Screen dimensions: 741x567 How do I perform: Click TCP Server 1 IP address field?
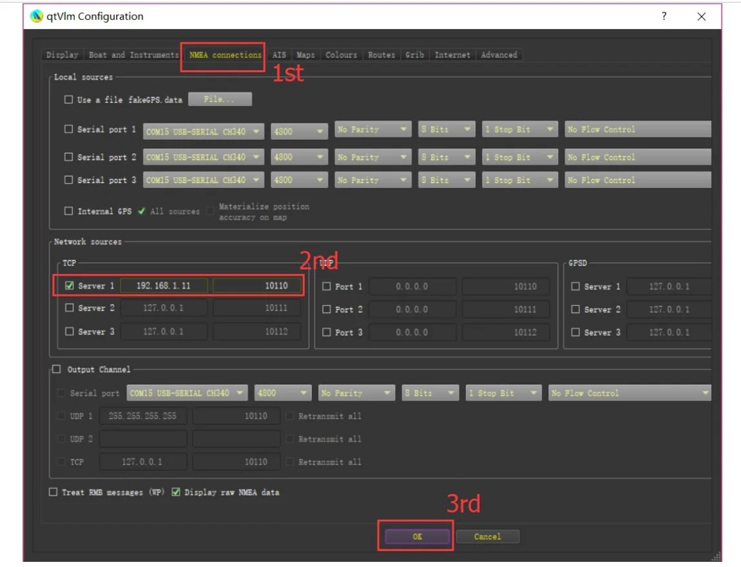point(164,286)
